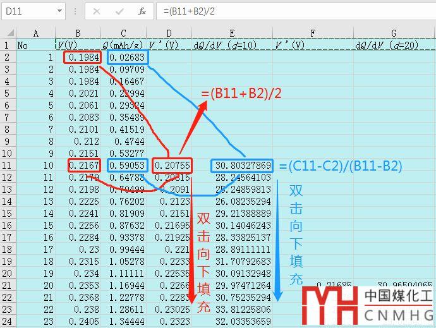Screen dimensions: 436x328
Task: Select column G header
Action: [394, 33]
